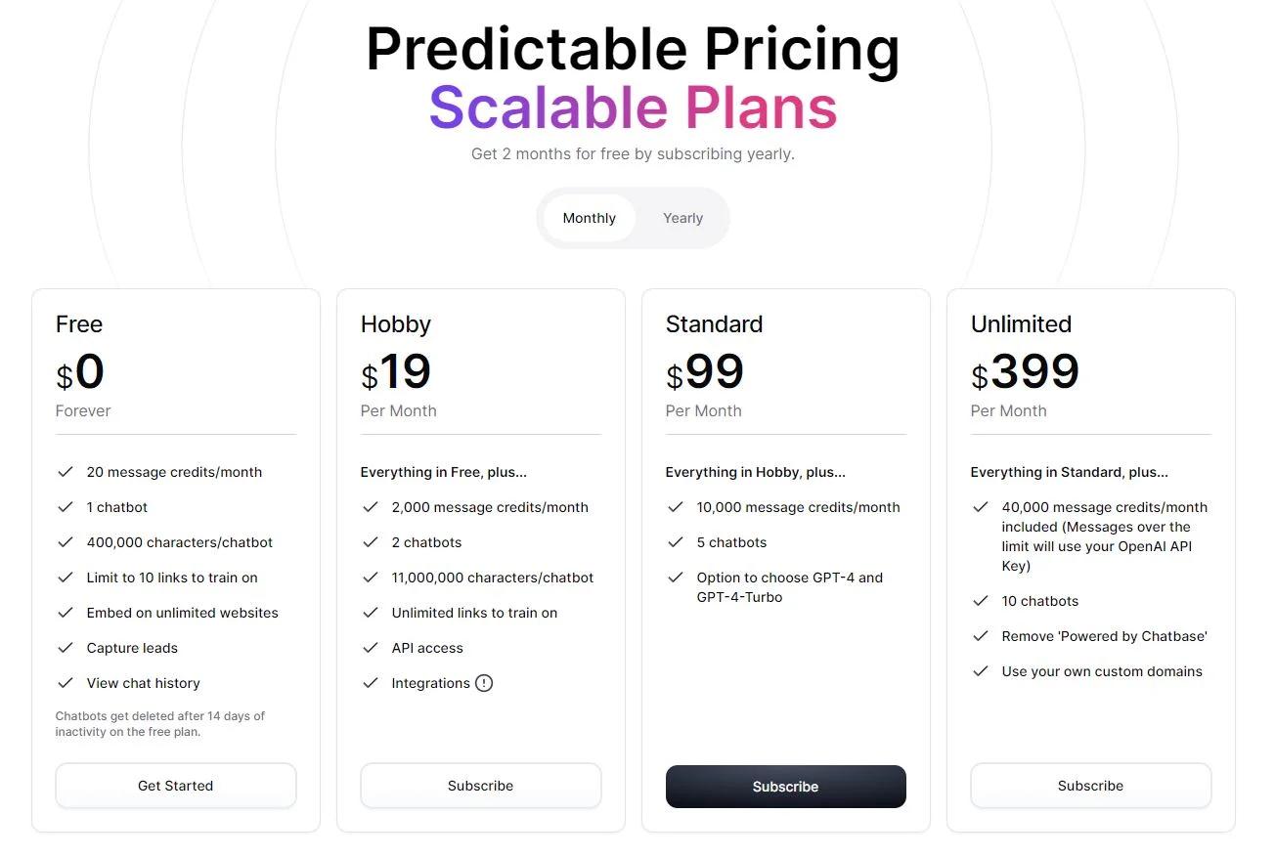Subscribe to the Hobby plan

pyautogui.click(x=481, y=786)
